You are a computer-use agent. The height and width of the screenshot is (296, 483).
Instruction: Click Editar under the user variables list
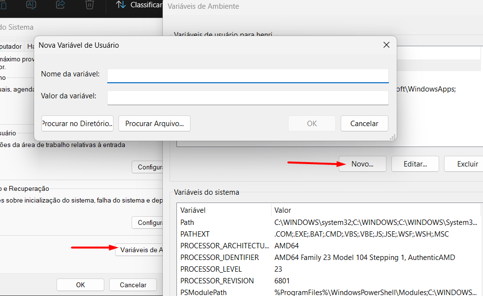415,164
